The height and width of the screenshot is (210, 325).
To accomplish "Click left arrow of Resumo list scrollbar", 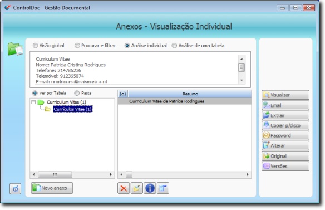I will click(x=122, y=174).
